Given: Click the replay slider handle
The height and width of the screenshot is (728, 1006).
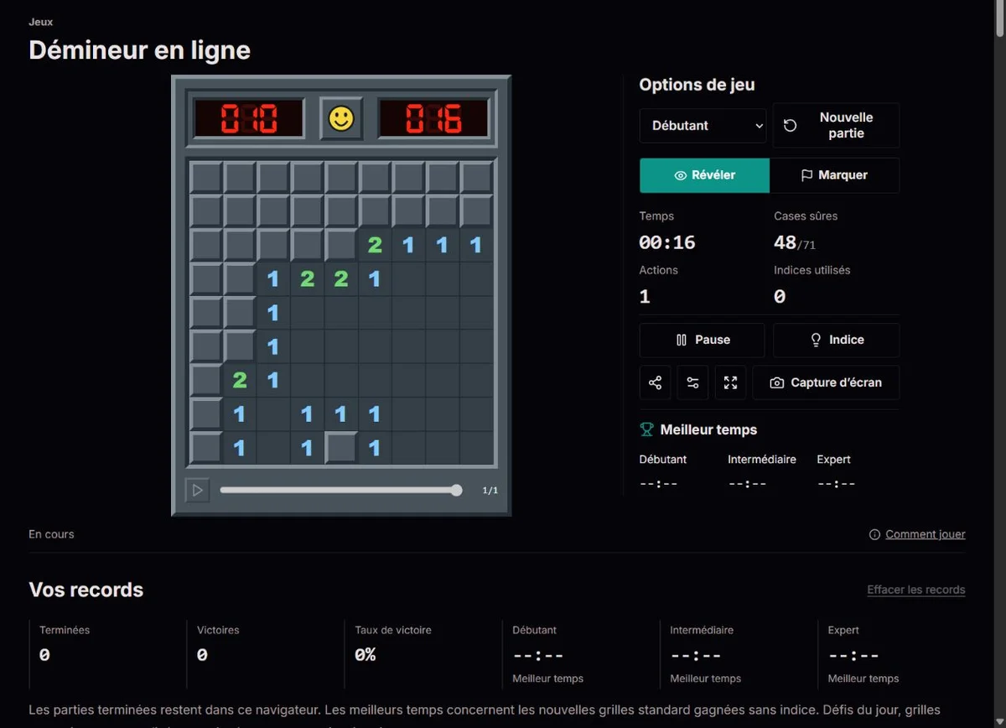Looking at the screenshot, I should point(456,490).
